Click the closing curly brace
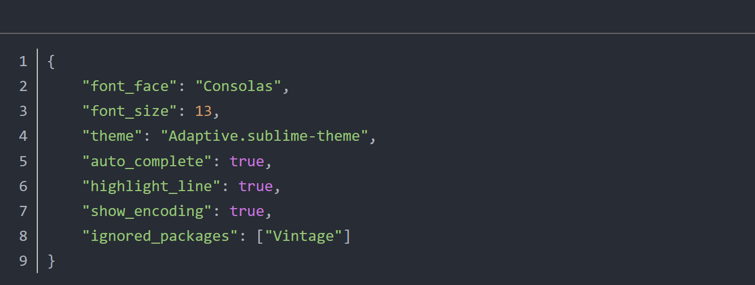This screenshot has width=755, height=285. [x=51, y=261]
